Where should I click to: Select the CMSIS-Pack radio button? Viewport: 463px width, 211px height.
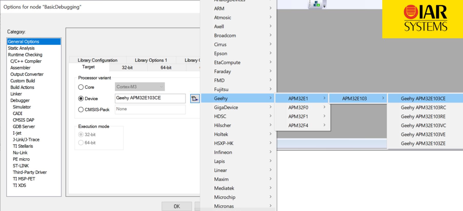click(x=81, y=110)
